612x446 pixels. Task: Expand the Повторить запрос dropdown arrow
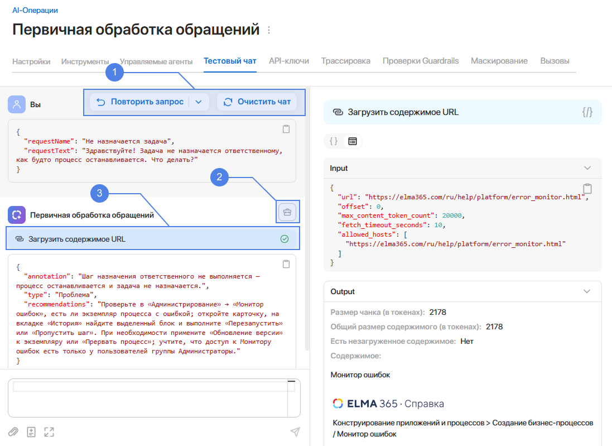click(199, 102)
